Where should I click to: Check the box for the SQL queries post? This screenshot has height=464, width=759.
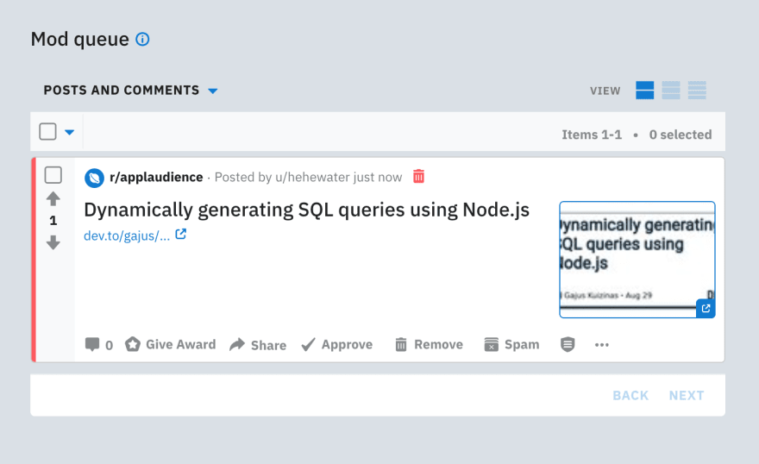(x=53, y=175)
